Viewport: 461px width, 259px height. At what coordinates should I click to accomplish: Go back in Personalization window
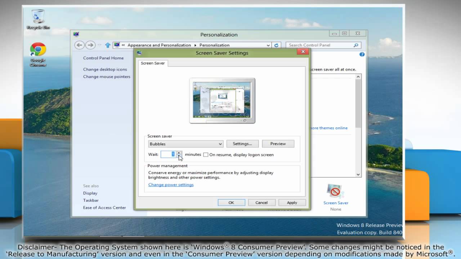click(x=80, y=45)
